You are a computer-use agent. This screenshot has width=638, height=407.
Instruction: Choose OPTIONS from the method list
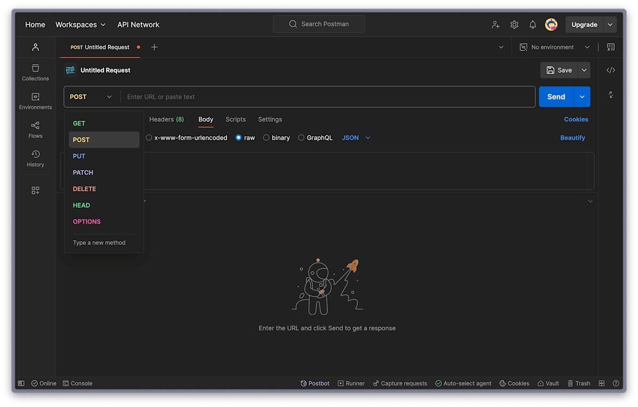tap(104, 222)
